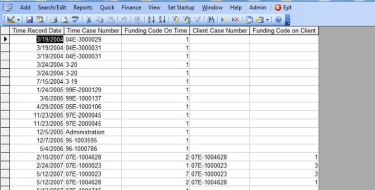Select row for case 04E-3000029

tap(5, 39)
